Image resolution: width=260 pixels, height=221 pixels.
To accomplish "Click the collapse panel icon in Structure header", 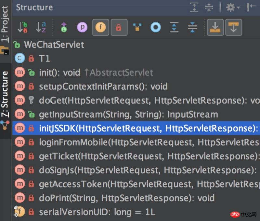I will coord(209,7).
